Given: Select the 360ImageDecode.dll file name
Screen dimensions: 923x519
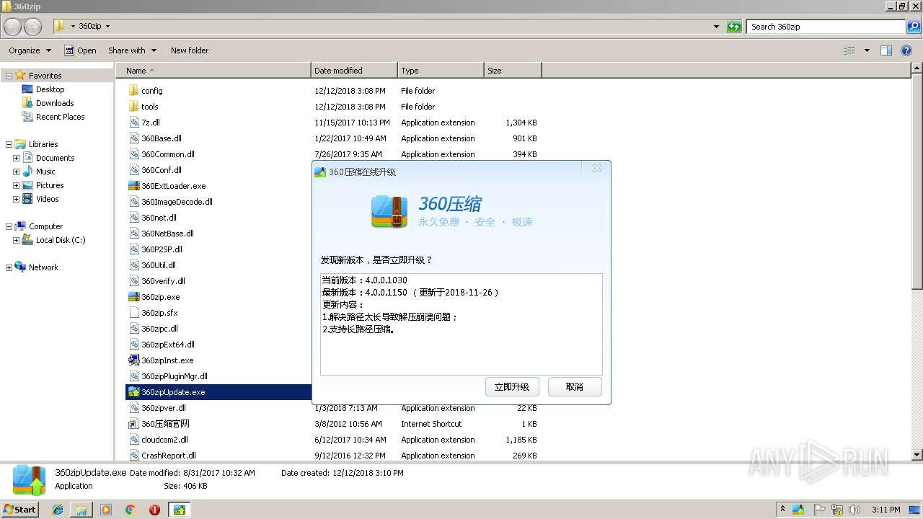Looking at the screenshot, I should 177,202.
